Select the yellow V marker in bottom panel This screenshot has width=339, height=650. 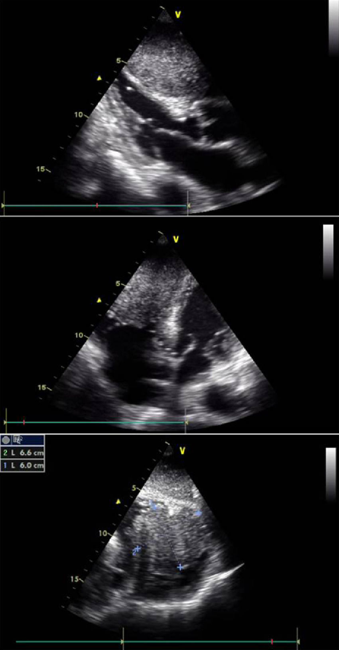(182, 451)
